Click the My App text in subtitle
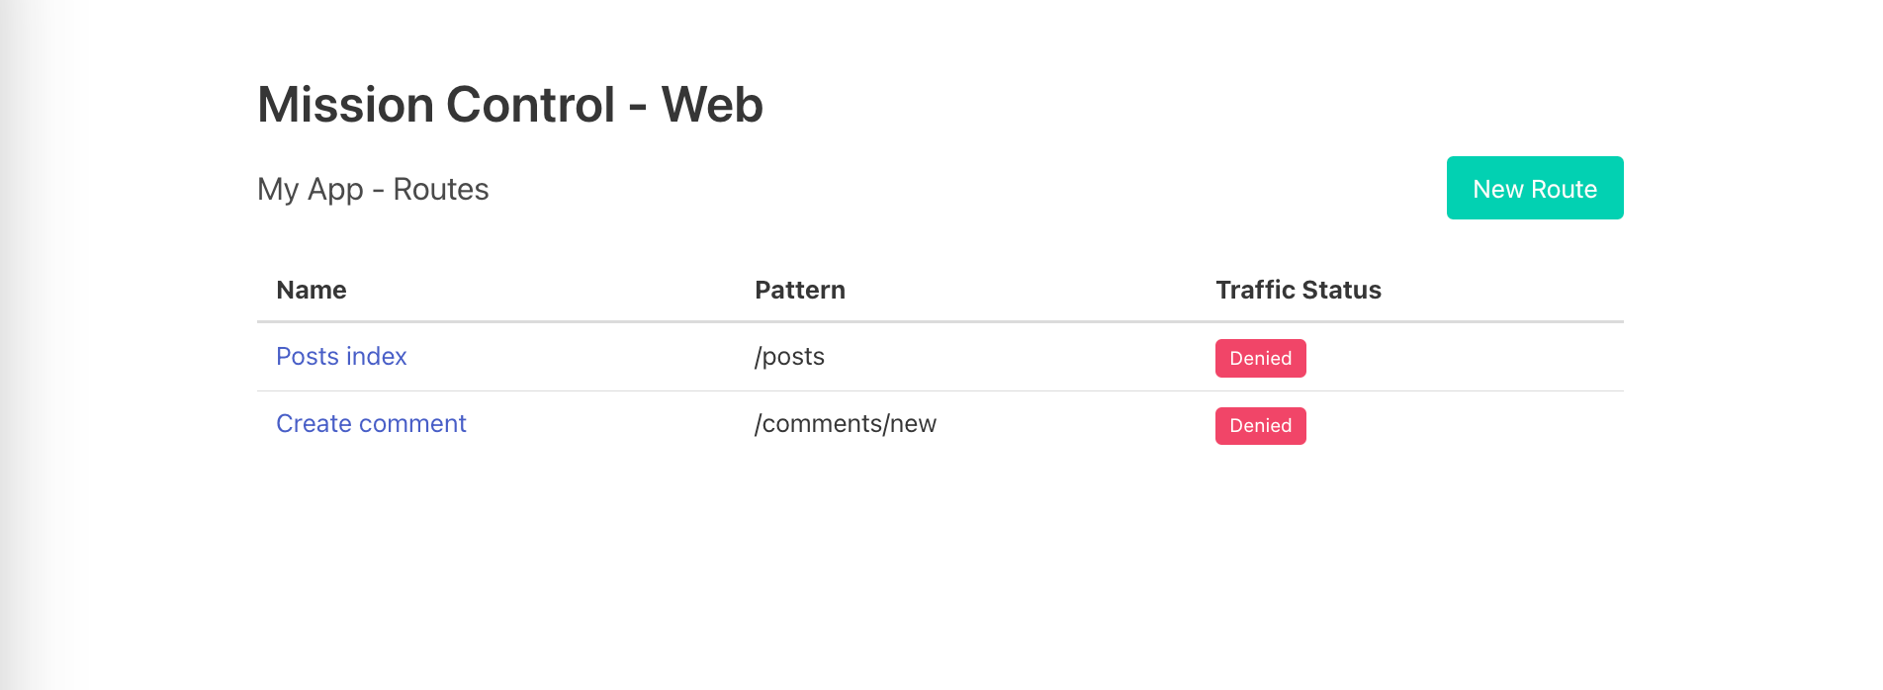Screen dimensions: 1883x690 [311, 189]
